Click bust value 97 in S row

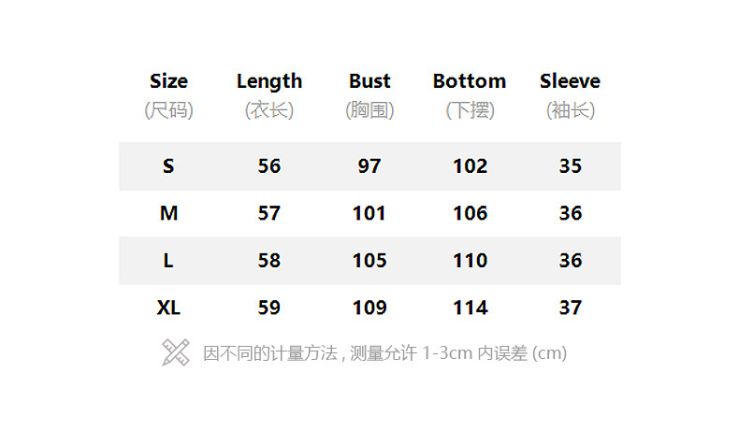pyautogui.click(x=369, y=166)
